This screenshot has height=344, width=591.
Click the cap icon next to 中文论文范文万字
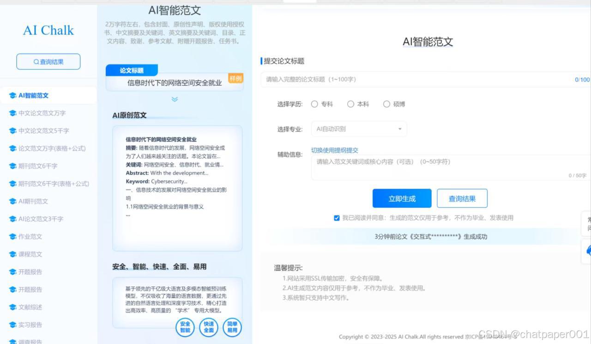coord(12,113)
